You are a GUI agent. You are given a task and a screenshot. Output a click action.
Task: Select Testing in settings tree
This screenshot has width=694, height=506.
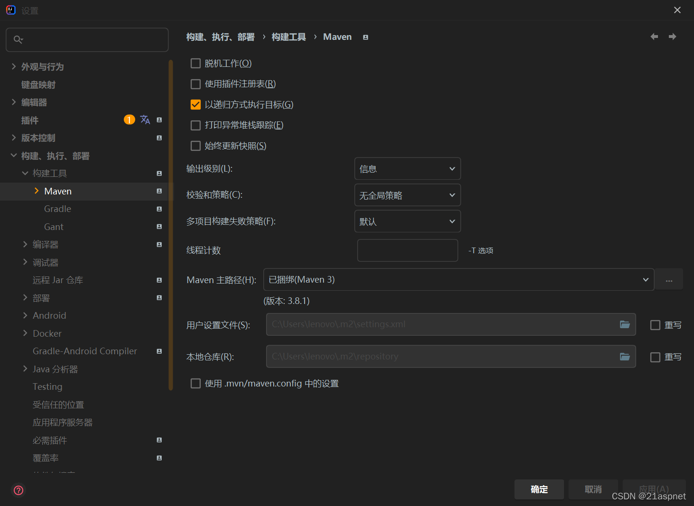coord(47,386)
